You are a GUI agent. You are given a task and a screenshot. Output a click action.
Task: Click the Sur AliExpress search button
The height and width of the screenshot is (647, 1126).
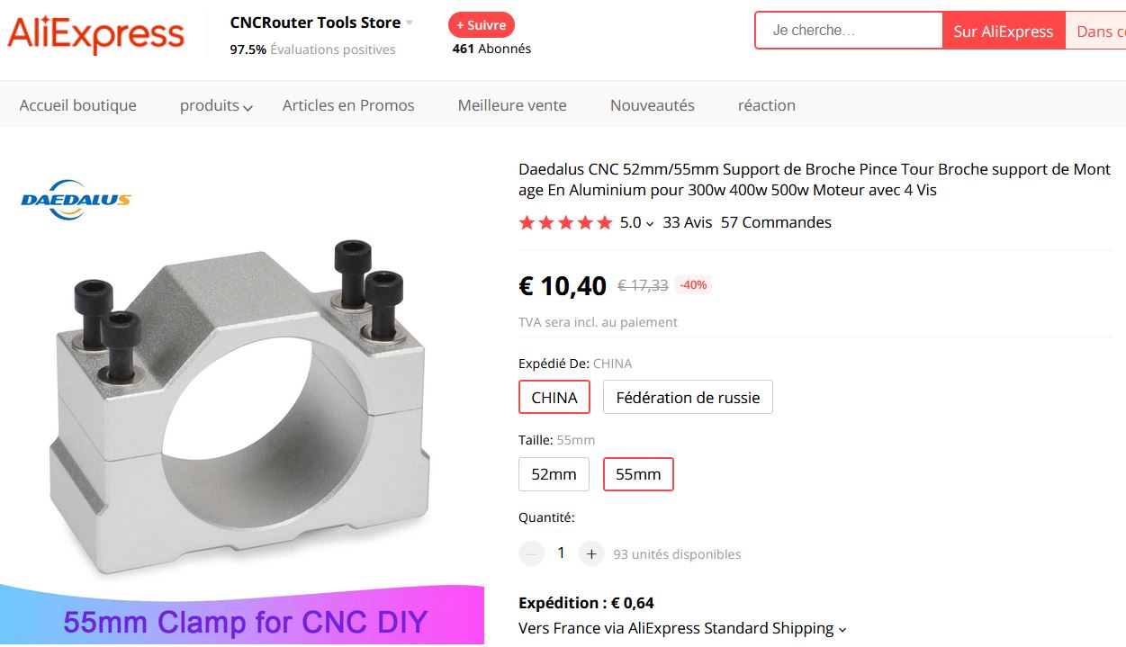pos(1003,31)
